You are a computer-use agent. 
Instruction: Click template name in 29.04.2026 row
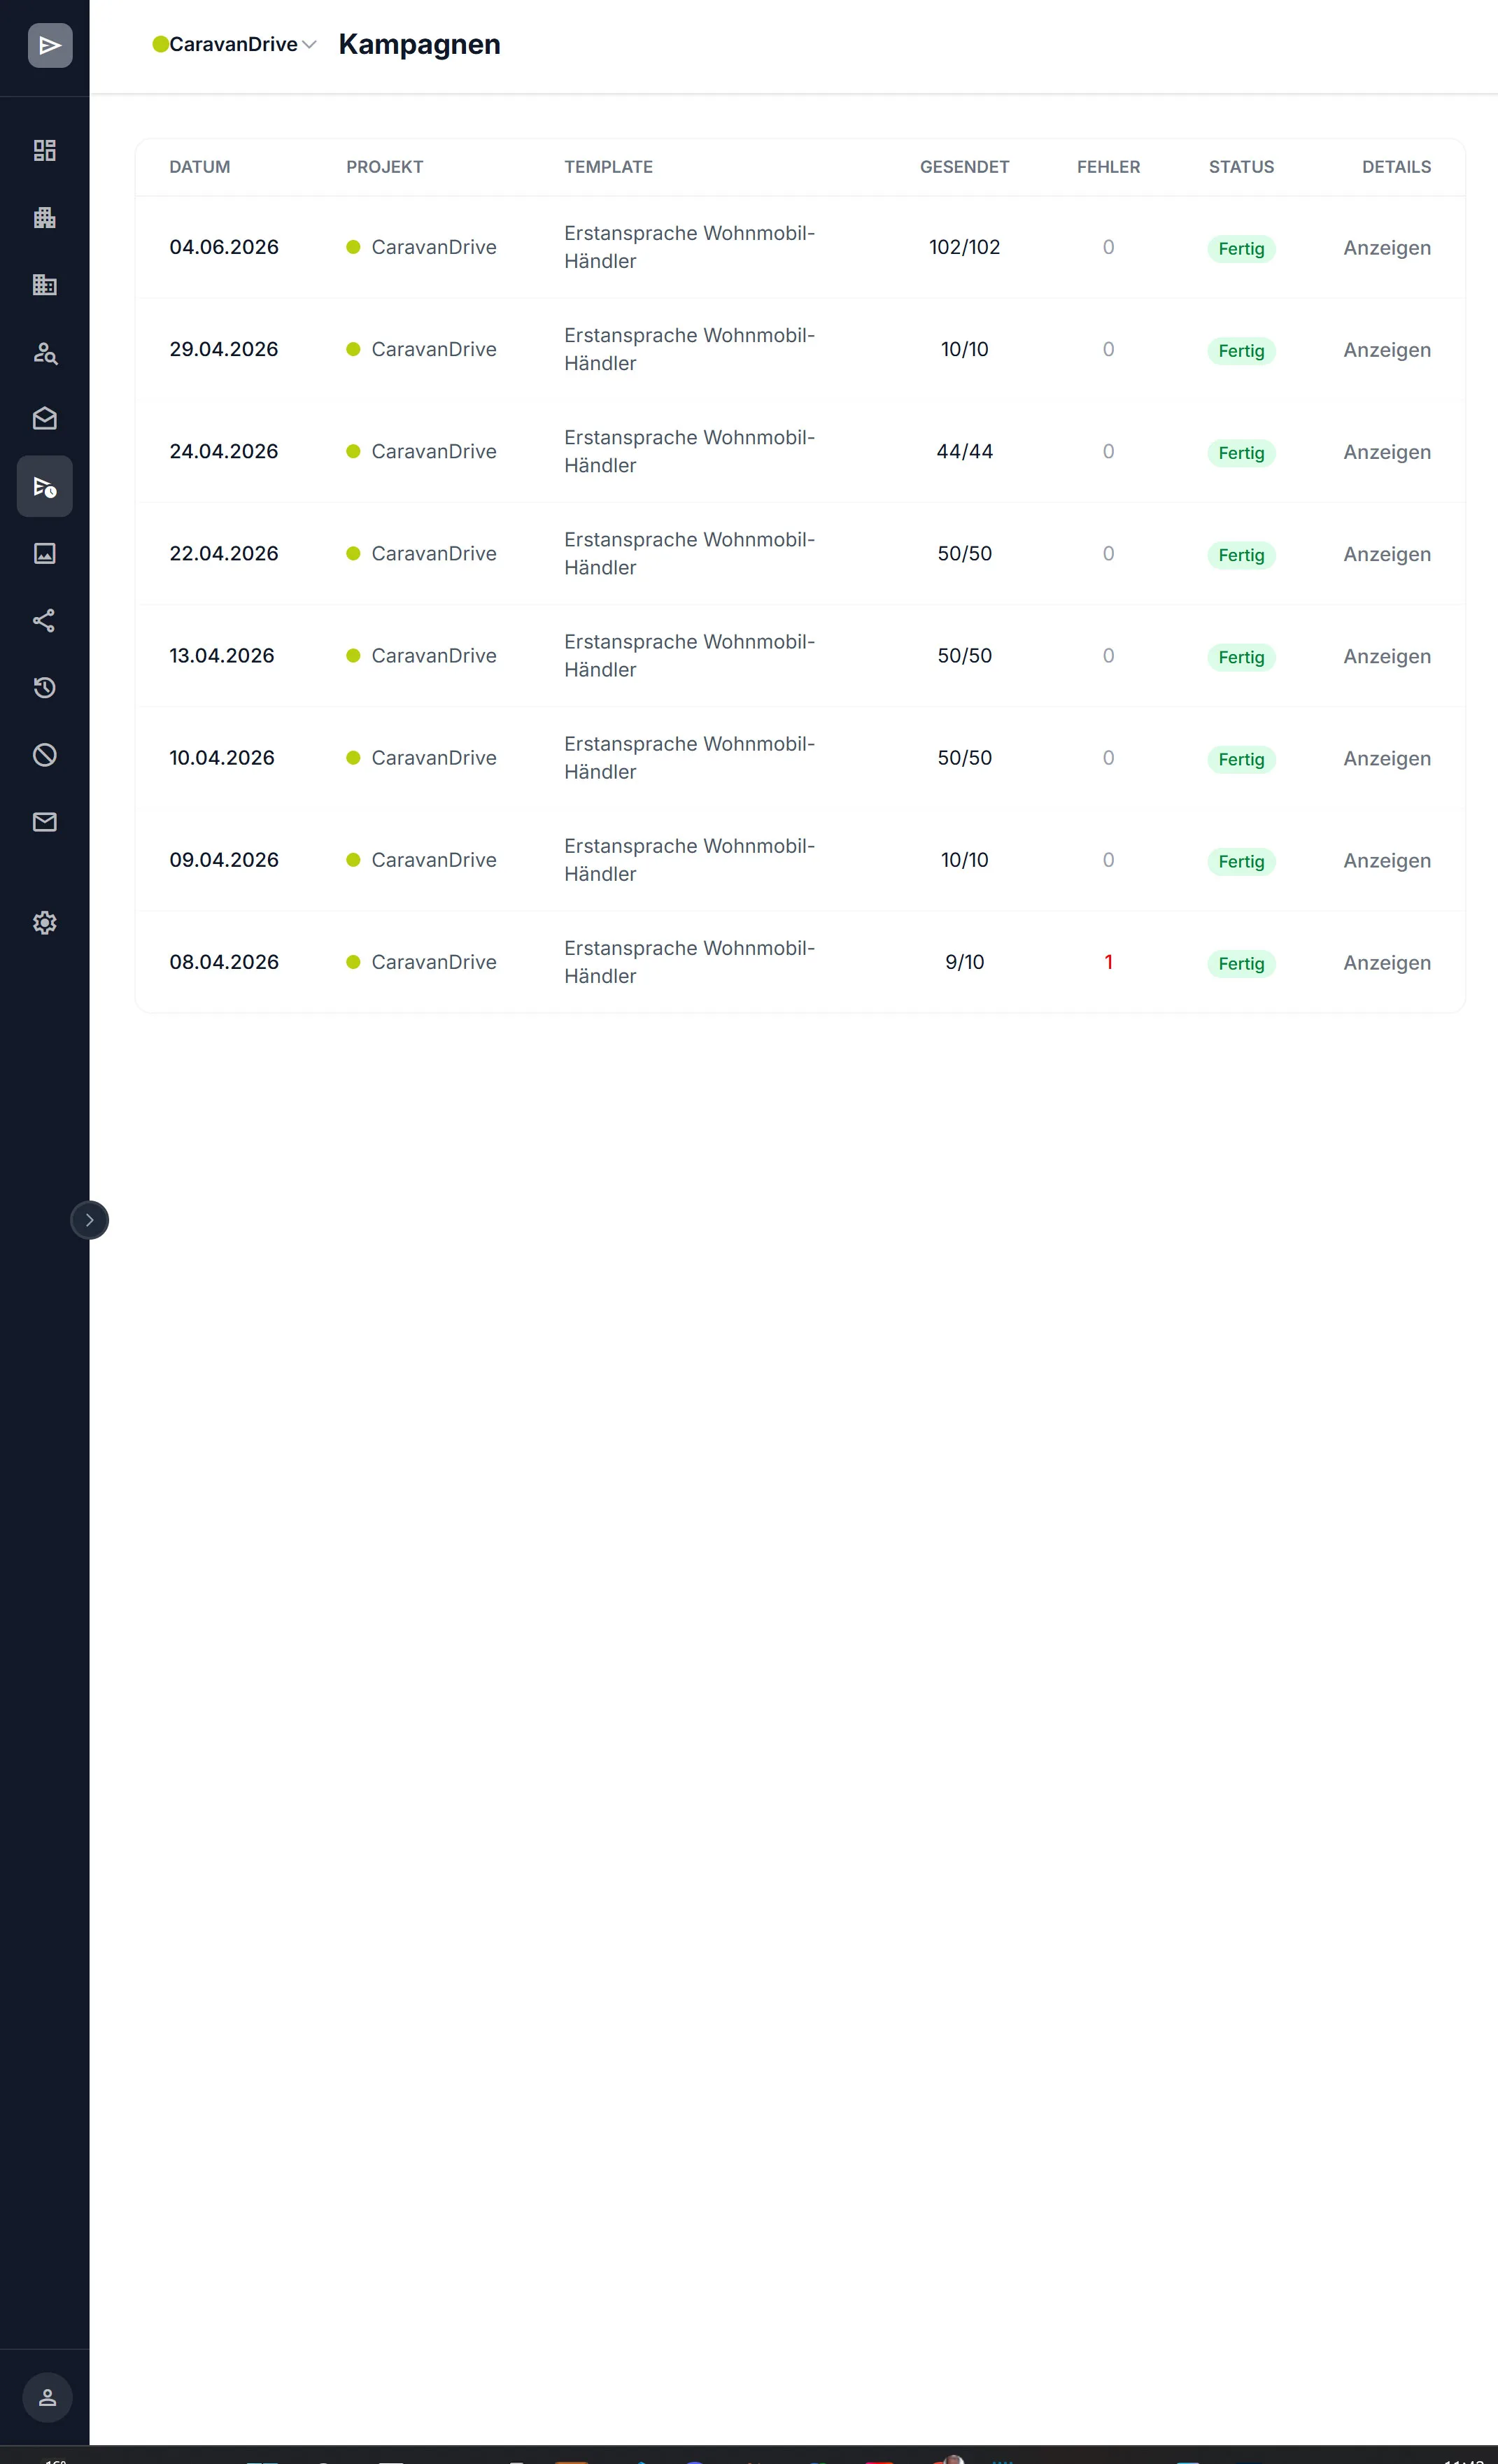[690, 349]
